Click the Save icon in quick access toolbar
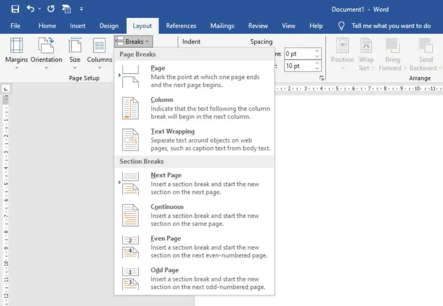This screenshot has width=443, height=306. pyautogui.click(x=15, y=9)
